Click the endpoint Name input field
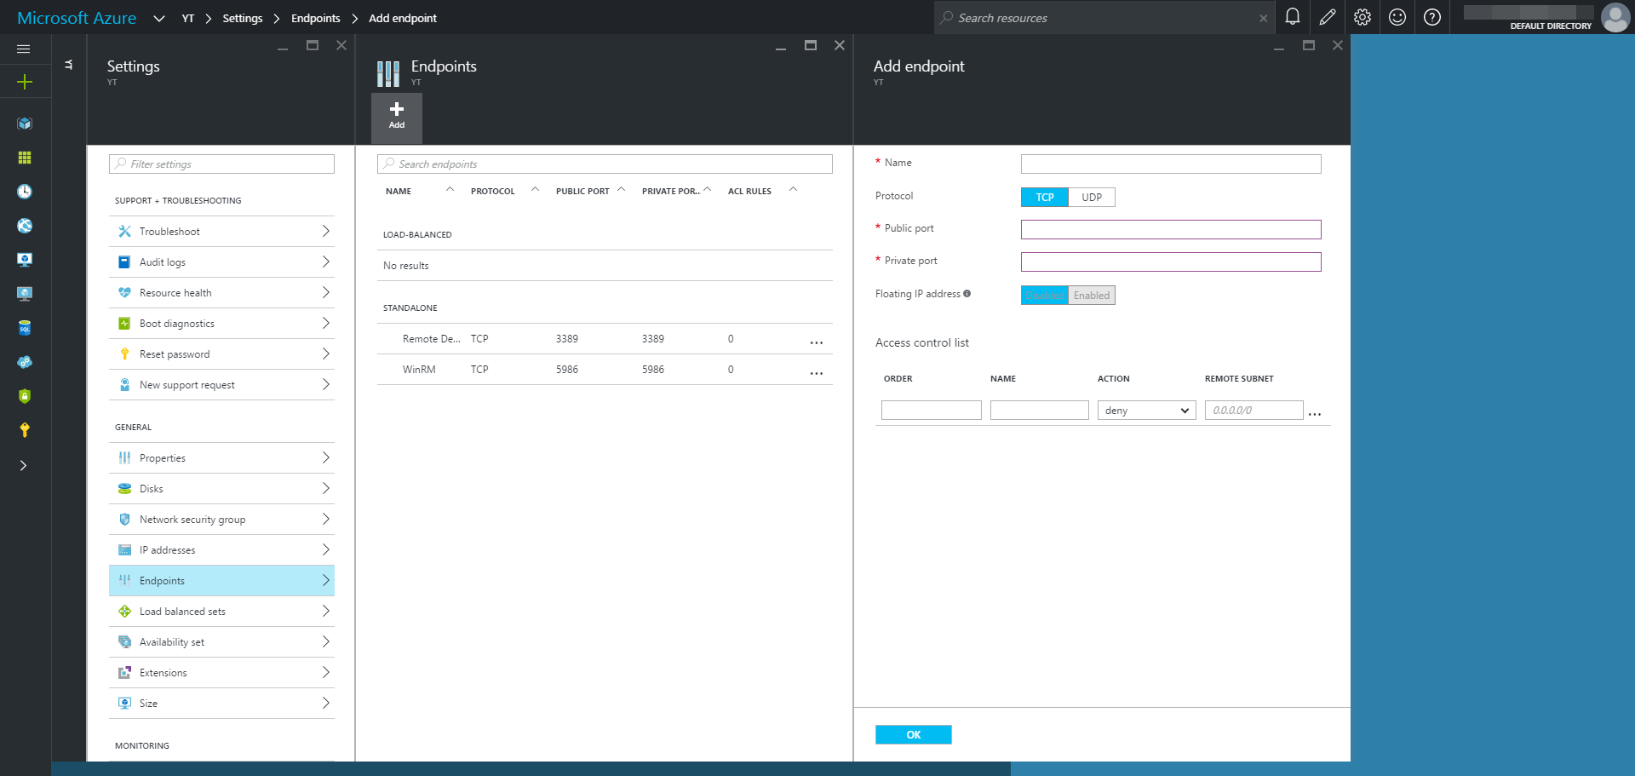 1170,164
